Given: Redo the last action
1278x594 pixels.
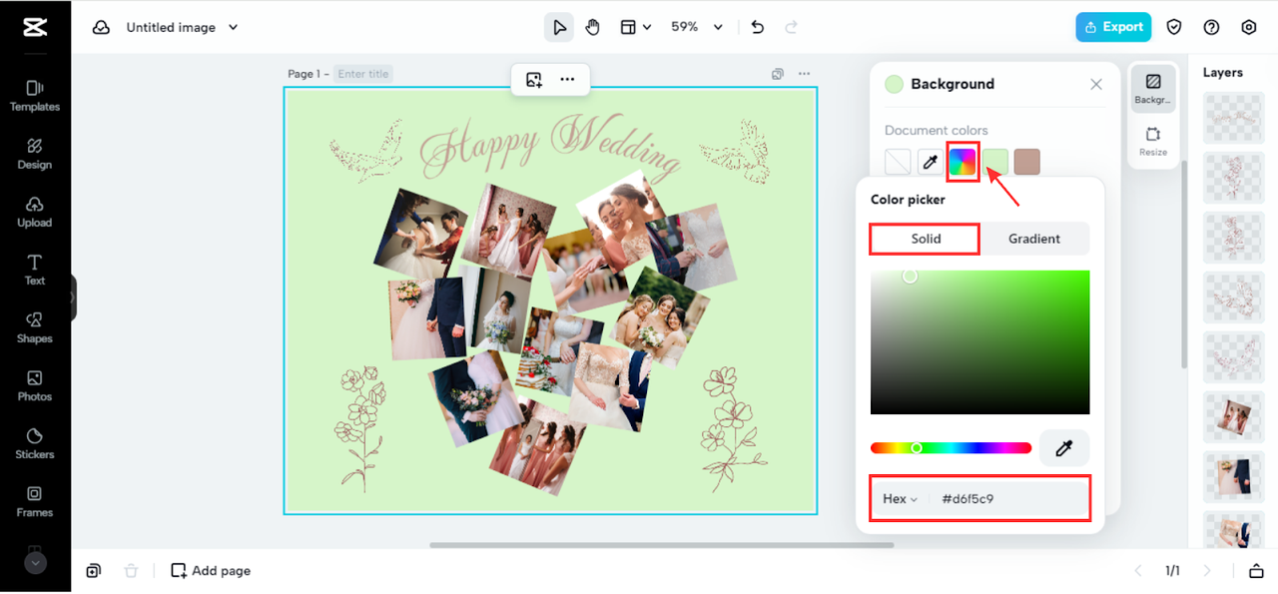Looking at the screenshot, I should tap(792, 27).
